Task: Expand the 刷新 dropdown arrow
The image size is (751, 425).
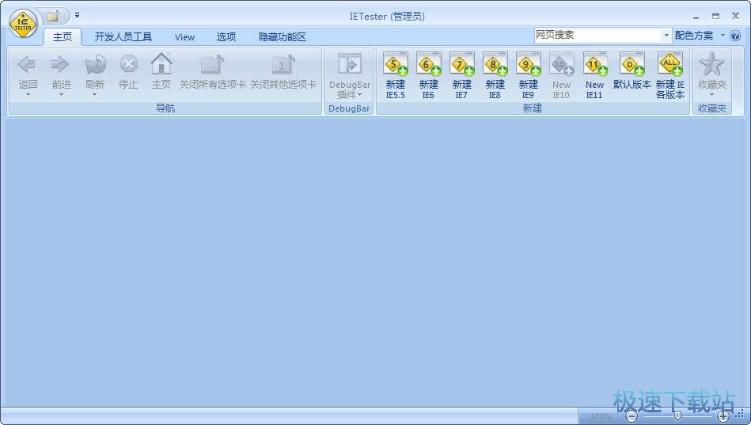Action: pos(94,95)
